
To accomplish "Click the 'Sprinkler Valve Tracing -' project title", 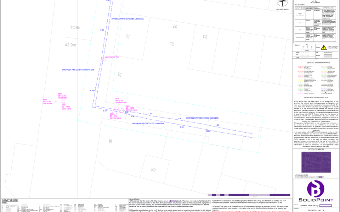I will pyautogui.click(x=309, y=205).
